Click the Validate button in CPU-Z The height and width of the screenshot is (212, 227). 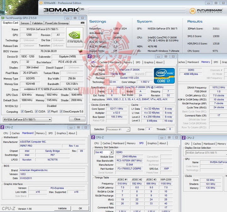pos(62,209)
